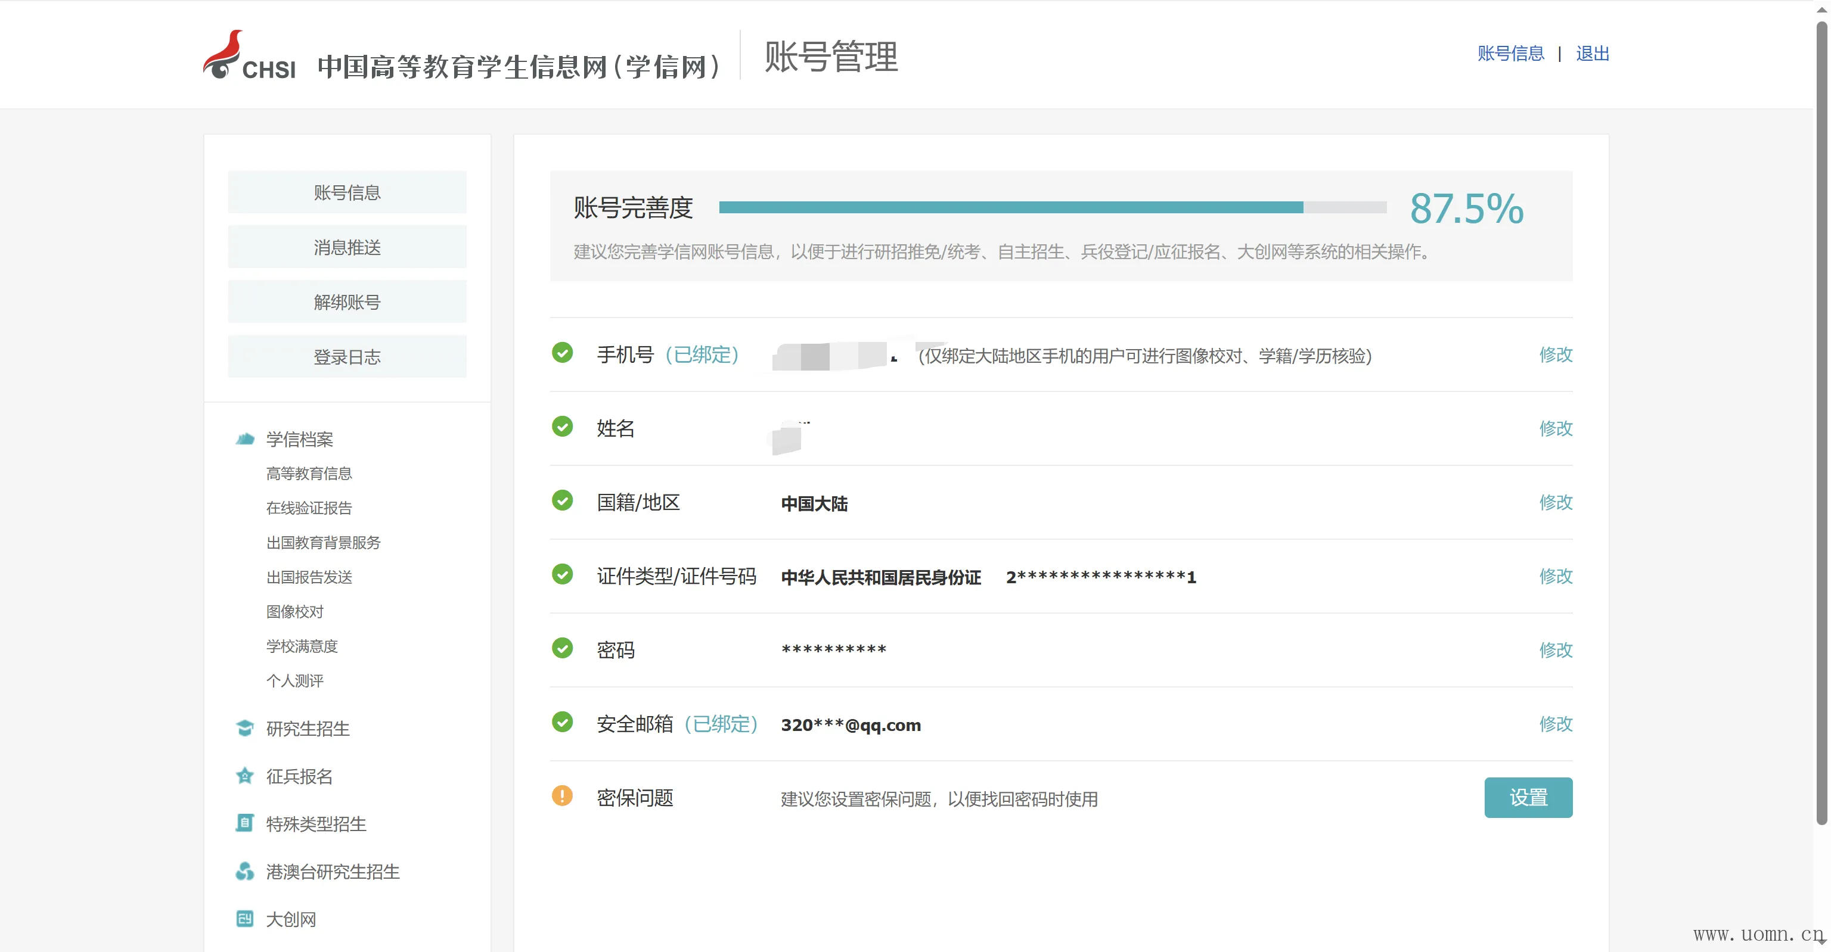Select the 解绑账号 sidebar option
Viewport: 1831px width, 952px height.
[x=347, y=302]
